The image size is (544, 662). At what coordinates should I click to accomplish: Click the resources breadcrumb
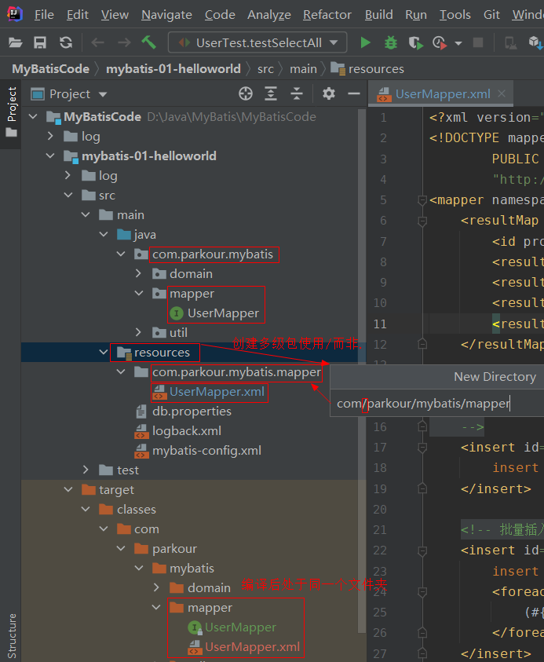tap(367, 69)
